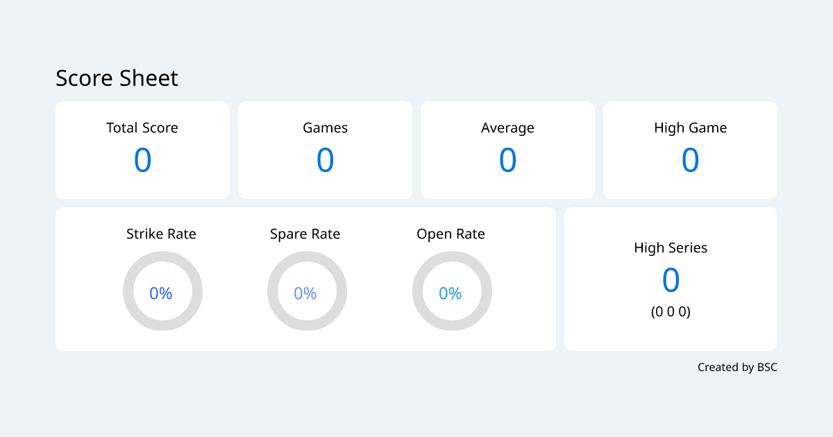Click the gray ring of Strike Rate gauge
The height and width of the screenshot is (437, 833).
128,291
